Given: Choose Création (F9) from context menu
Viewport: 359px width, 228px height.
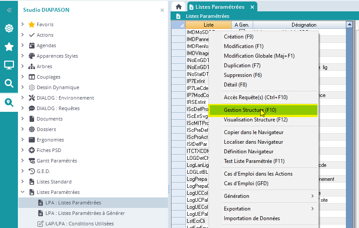Looking at the screenshot, I should pyautogui.click(x=238, y=37).
